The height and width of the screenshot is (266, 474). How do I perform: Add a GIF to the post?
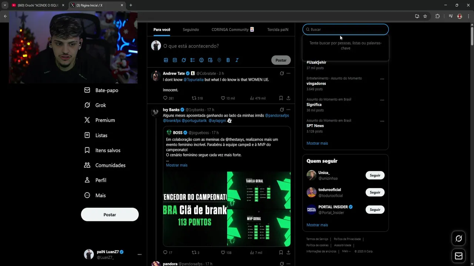(x=175, y=60)
